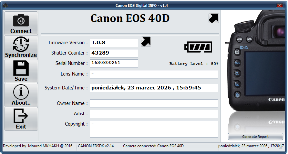The height and width of the screenshot is (154, 288).
Task: Select the Artist input field
Action: click(154, 114)
